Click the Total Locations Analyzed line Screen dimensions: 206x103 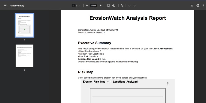click(91, 32)
